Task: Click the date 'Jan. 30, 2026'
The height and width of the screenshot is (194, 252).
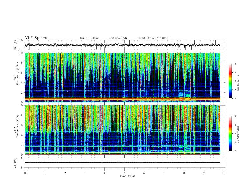Action: click(89, 38)
